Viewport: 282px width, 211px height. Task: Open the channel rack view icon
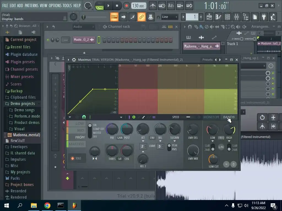pyautogui.click(x=227, y=17)
